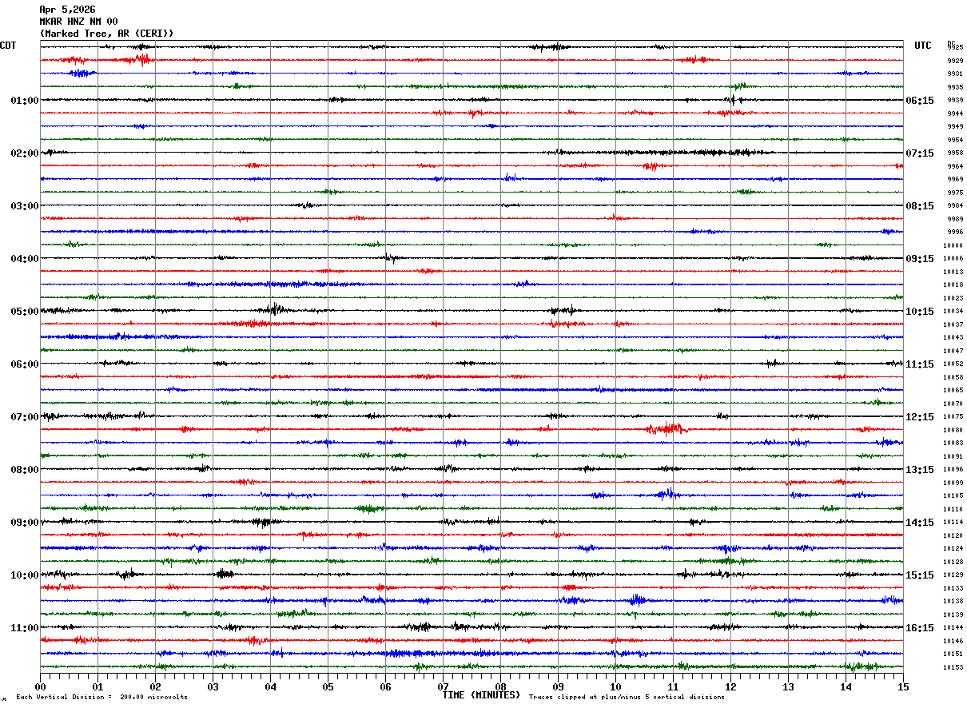This screenshot has height=708, width=967.
Task: Click the '09:15' UTC time label
Action: [x=920, y=259]
